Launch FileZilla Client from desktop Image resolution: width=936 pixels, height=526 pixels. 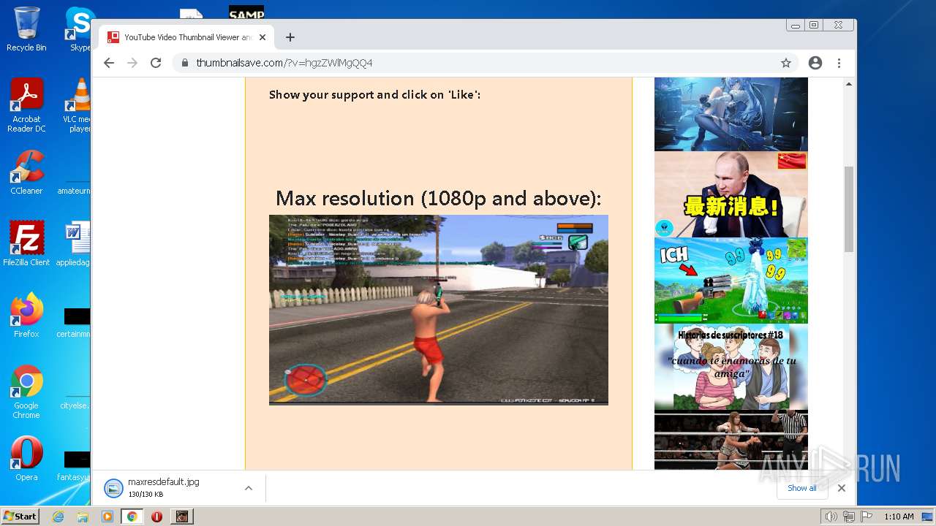(x=26, y=244)
